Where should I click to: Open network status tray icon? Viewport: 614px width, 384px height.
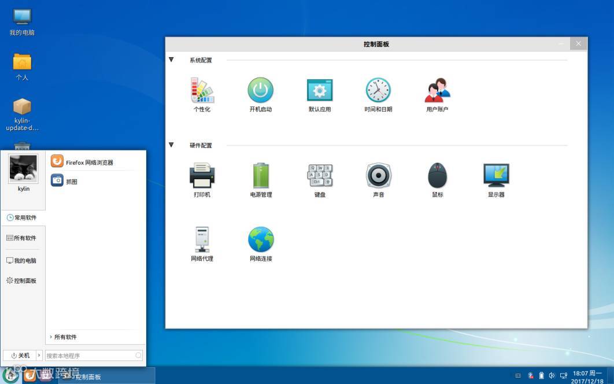pos(564,376)
